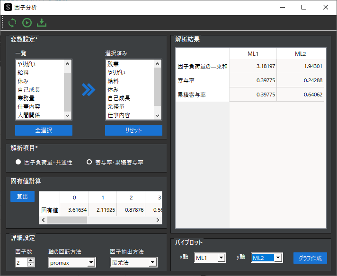Click eigenvalue cell 0.87876
This screenshot has width=337, height=276.
[131, 210]
